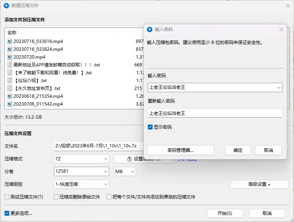Expand the 压缩级别 1-快速压缩 dropdown
Screen dimensions: 294x222
point(82,184)
